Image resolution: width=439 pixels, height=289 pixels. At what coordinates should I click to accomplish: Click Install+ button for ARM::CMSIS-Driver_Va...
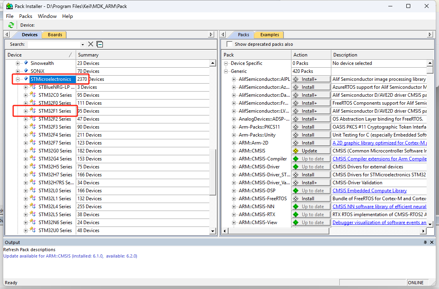[x=311, y=182]
